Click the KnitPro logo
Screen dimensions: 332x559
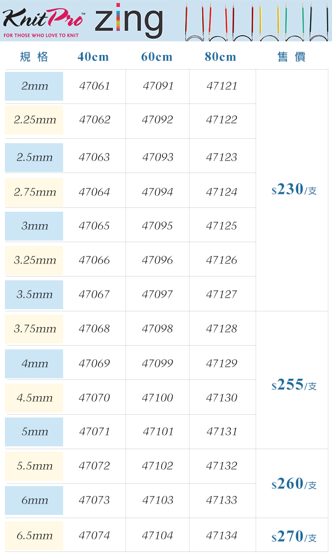[x=44, y=22]
